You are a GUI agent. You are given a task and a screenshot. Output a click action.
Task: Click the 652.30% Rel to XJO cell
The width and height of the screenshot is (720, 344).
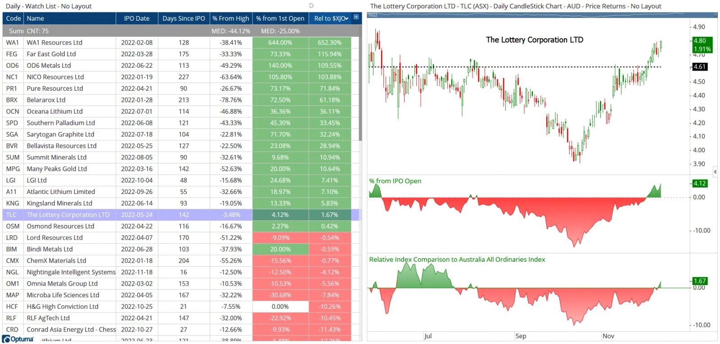tap(330, 42)
